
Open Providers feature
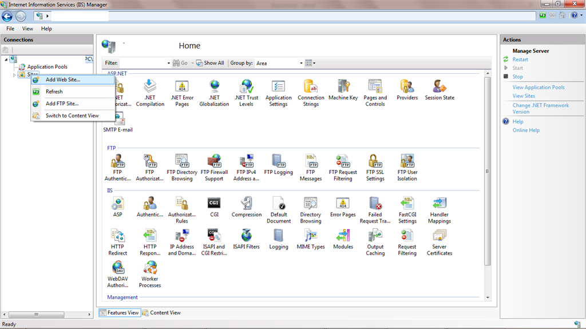(x=407, y=90)
